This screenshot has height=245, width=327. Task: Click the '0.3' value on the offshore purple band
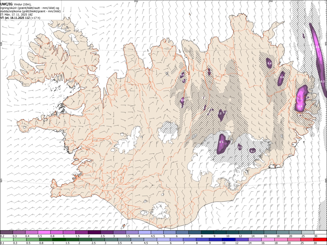click(x=322, y=81)
